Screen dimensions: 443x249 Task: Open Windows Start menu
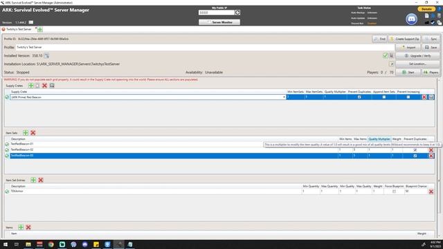click(6, 244)
